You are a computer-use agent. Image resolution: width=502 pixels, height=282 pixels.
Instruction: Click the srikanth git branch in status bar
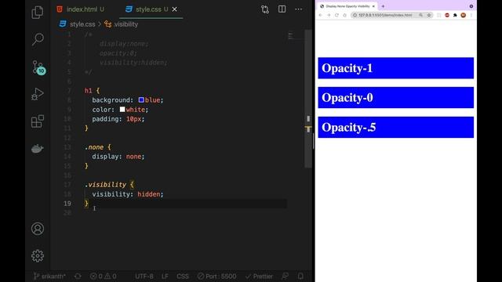pyautogui.click(x=49, y=277)
